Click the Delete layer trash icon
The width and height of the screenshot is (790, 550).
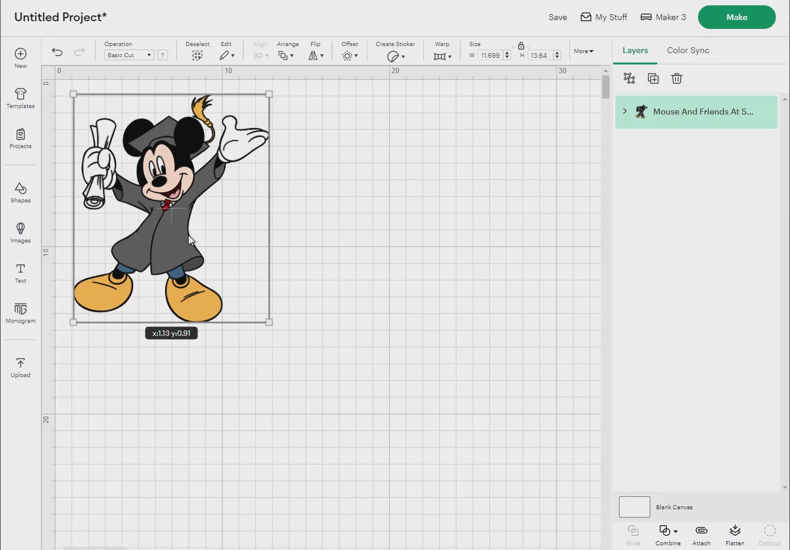(x=677, y=78)
